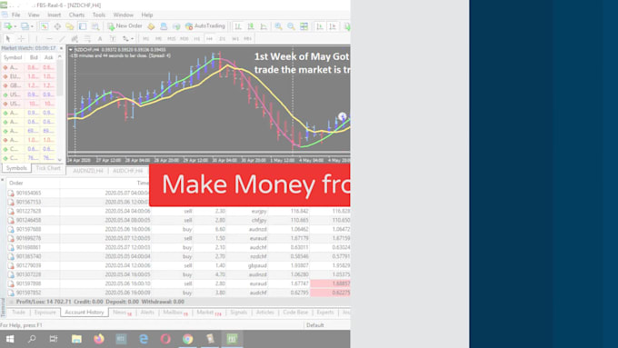618x348 pixels.
Task: Select the Cursor arrow tool
Action: [x=8, y=39]
